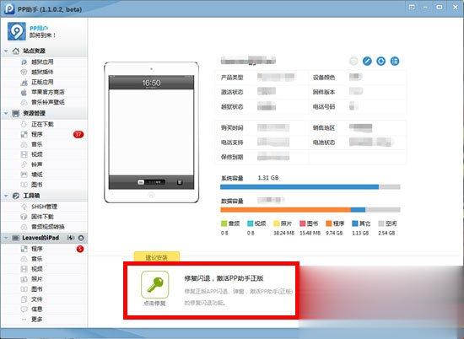Viewport: 464px width, 339px height.
Task: Open 图书 under 资源管理
Action: tap(37, 185)
